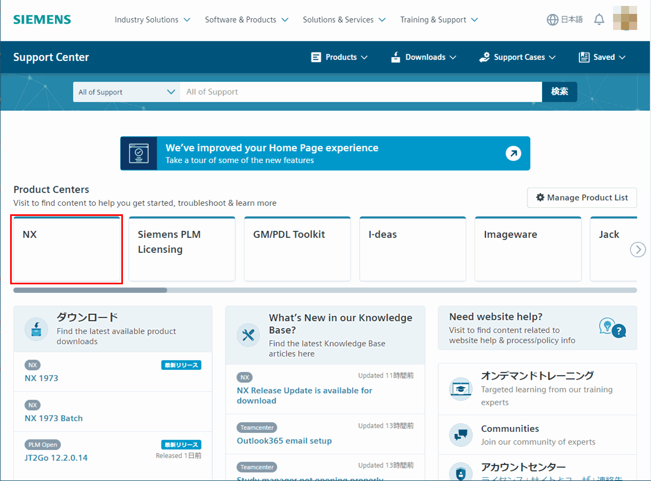Open the globe language icon
651x481 pixels.
tap(553, 20)
